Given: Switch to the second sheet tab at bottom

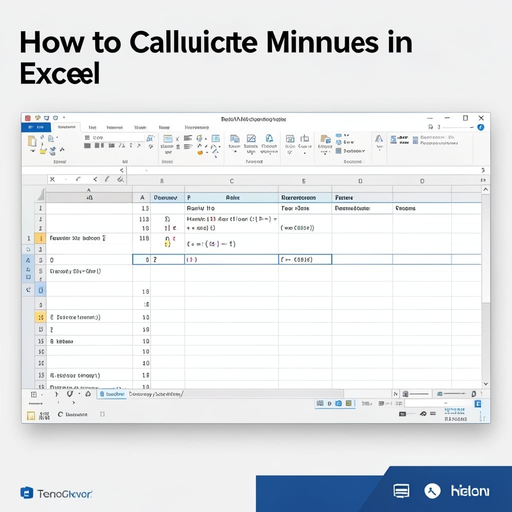Looking at the screenshot, I should 156,394.
